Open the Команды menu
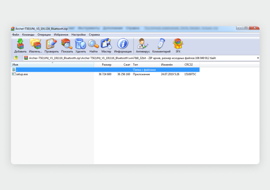Viewport: 270px width, 190px height. 28,35
